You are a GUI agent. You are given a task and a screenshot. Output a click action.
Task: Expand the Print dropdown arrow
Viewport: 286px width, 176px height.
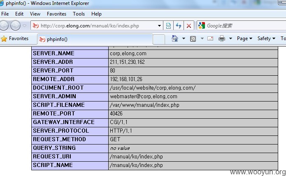[230, 38]
